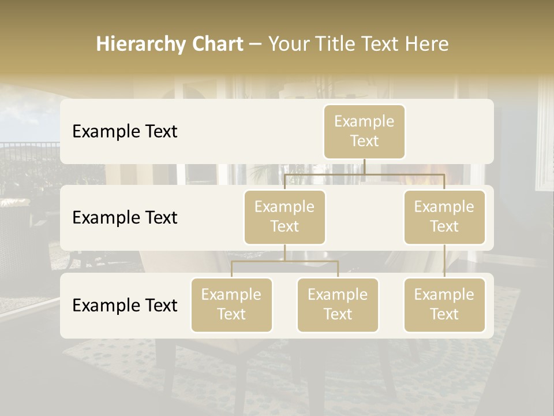
Task: Click the rightmost box in the bottom level
Action: pyautogui.click(x=444, y=305)
